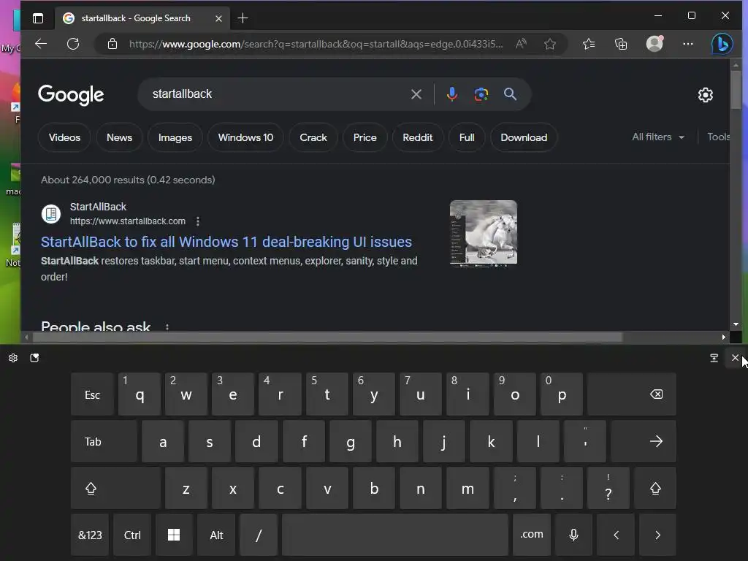Tap the question mark key
Viewport: 748px width, 561px height.
[608, 488]
